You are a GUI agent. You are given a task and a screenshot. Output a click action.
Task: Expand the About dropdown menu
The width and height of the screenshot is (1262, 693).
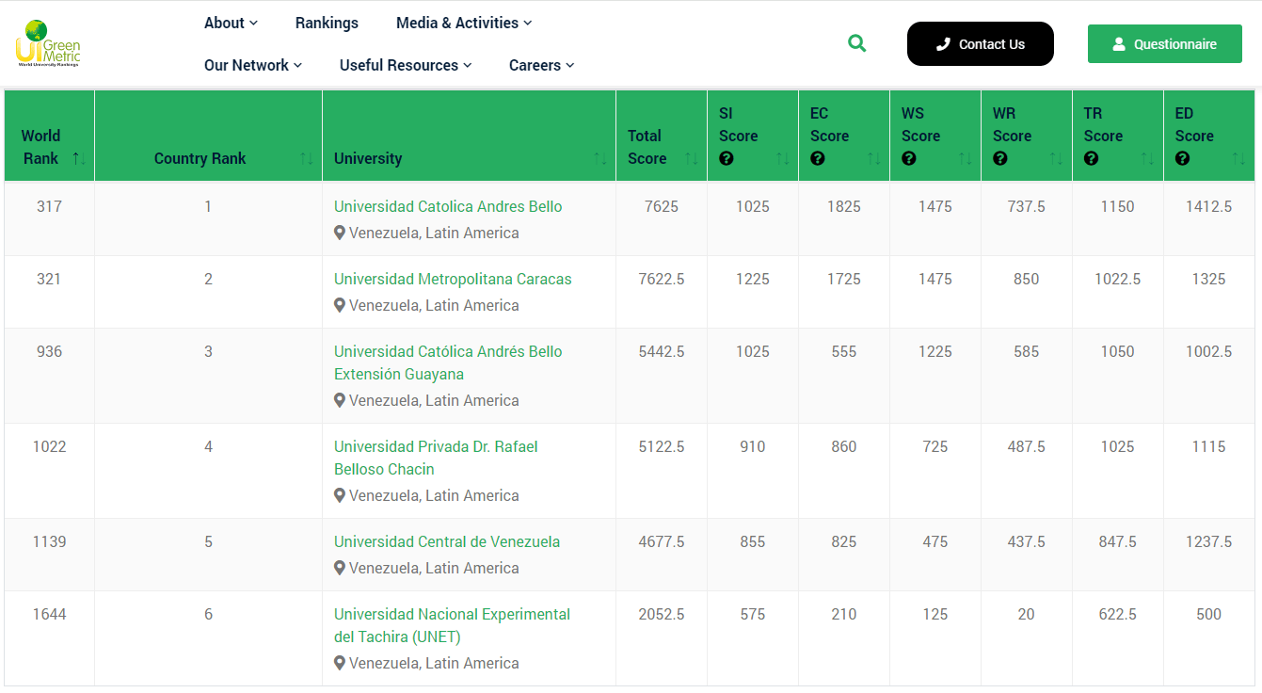231,23
